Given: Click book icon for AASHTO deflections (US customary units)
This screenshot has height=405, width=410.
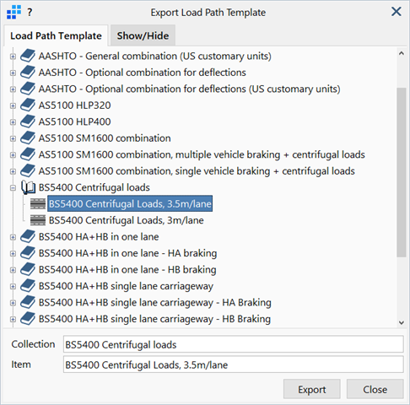Looking at the screenshot, I should (28, 89).
